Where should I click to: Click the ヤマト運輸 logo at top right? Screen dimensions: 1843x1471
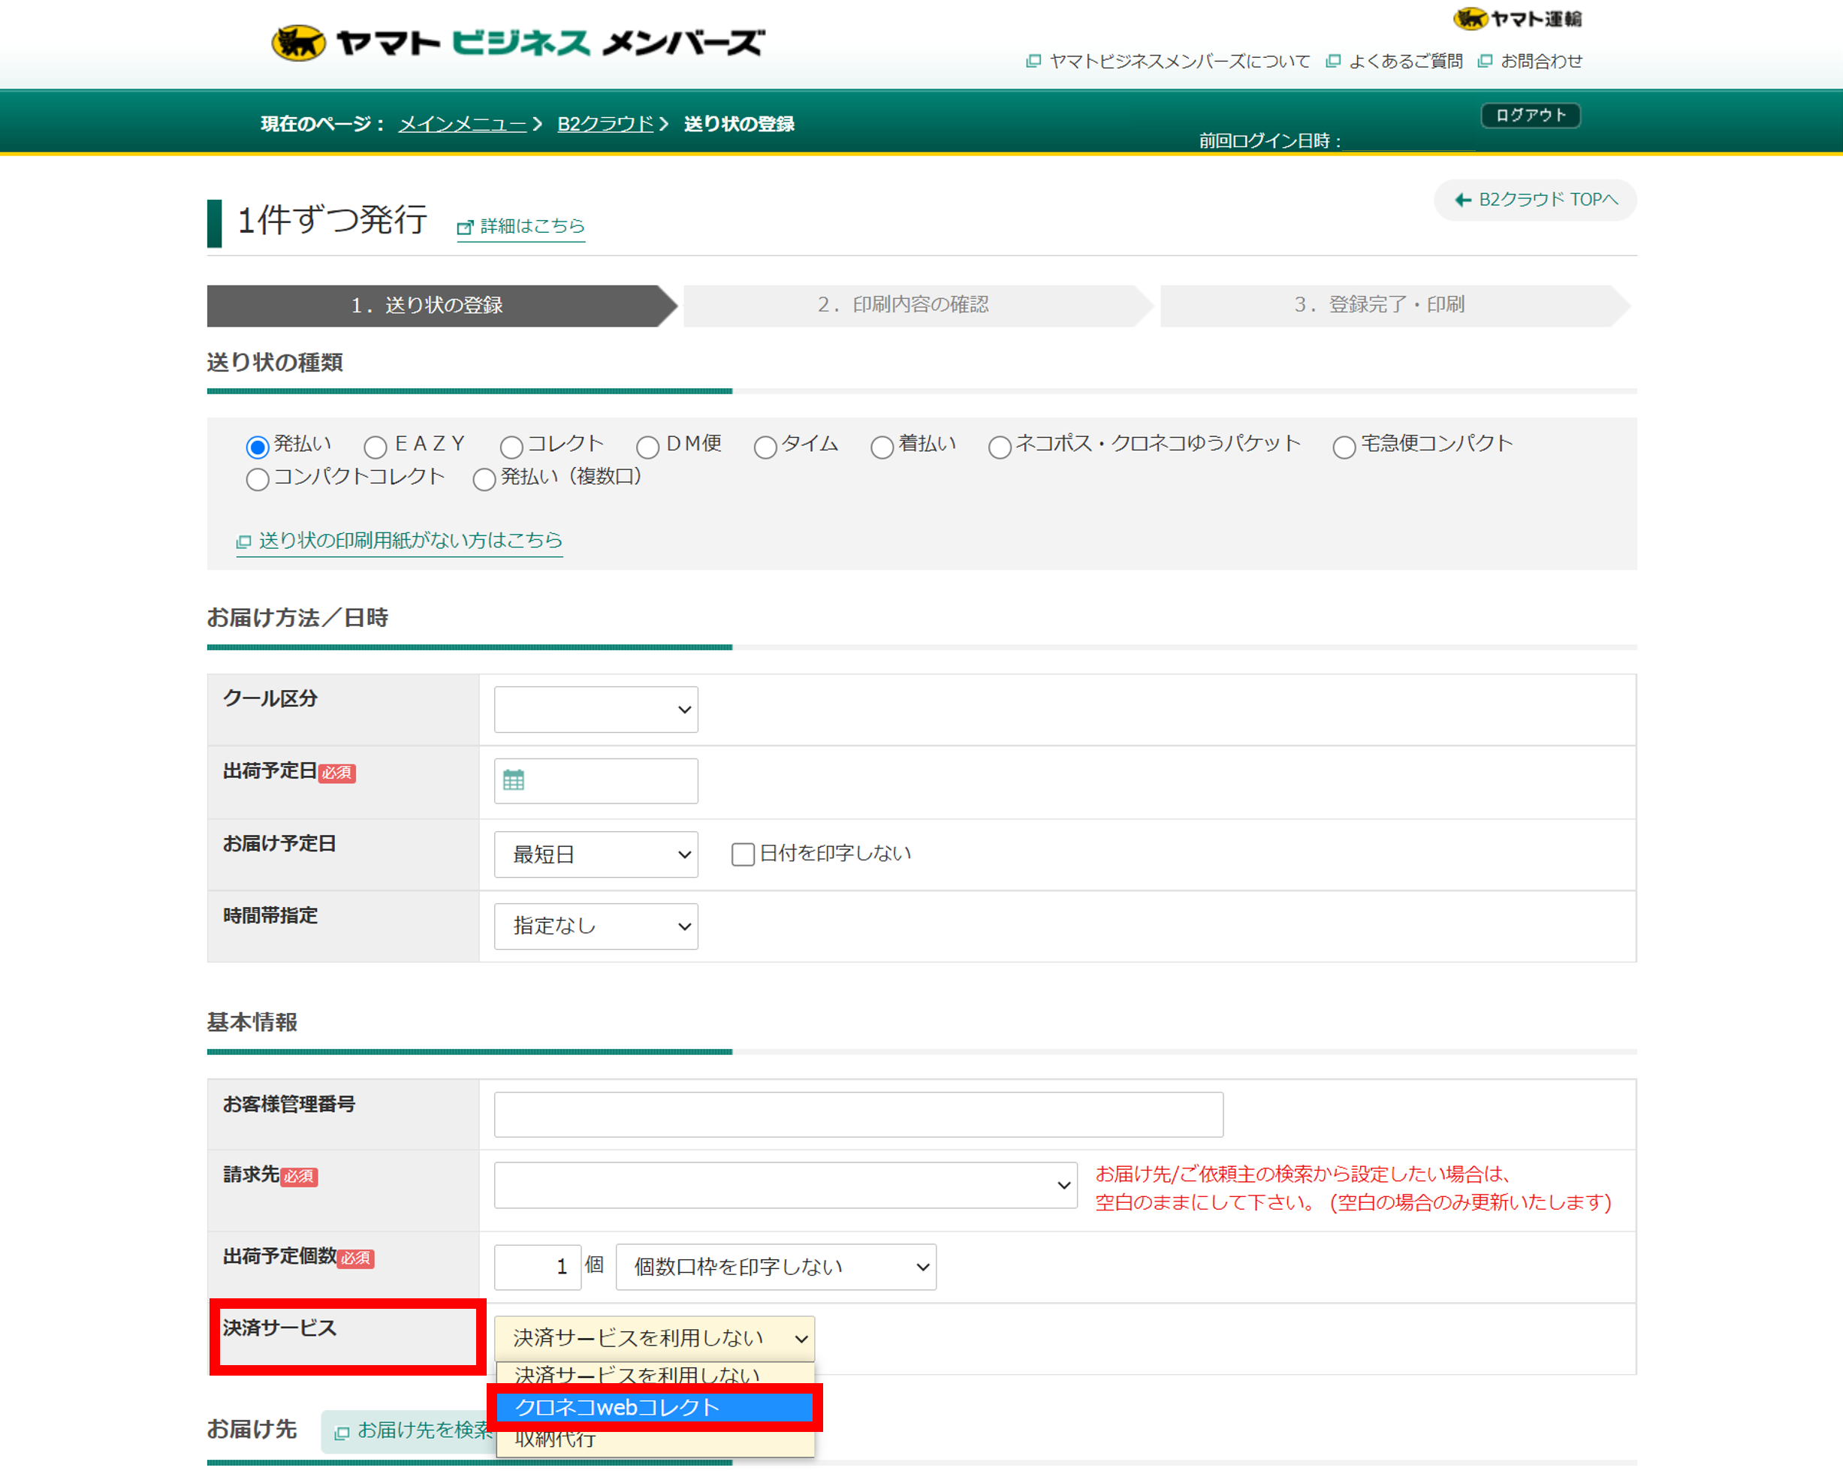1519,19
